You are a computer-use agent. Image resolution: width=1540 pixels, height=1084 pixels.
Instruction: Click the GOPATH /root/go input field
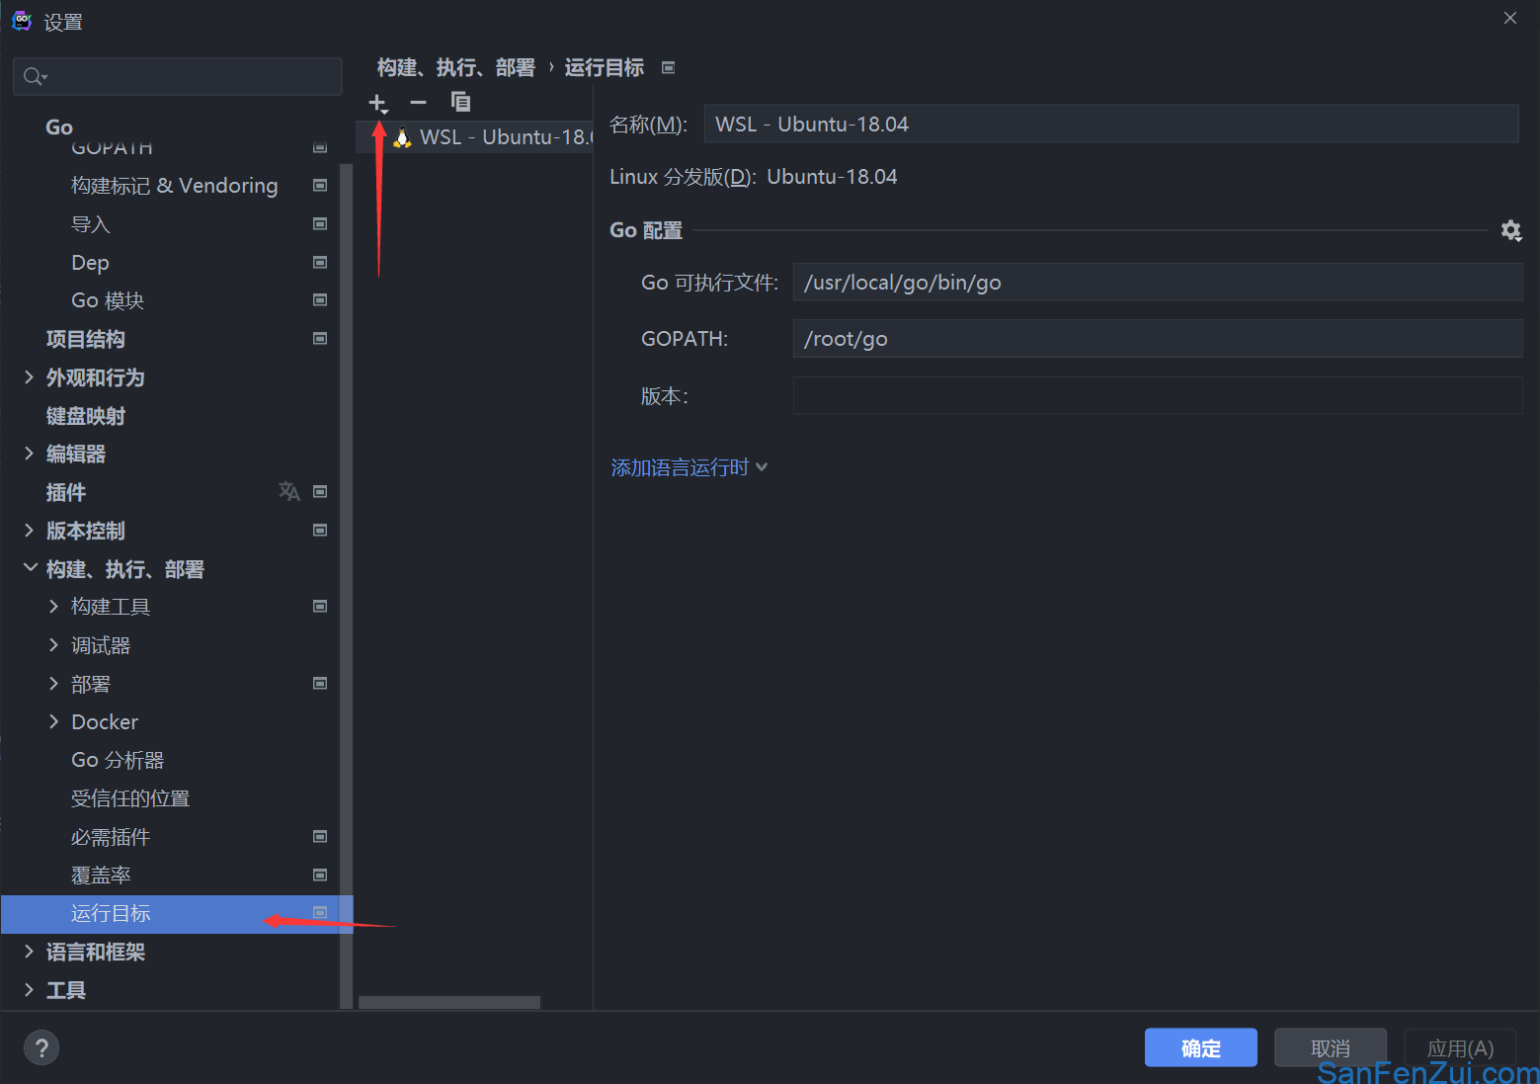click(1157, 338)
